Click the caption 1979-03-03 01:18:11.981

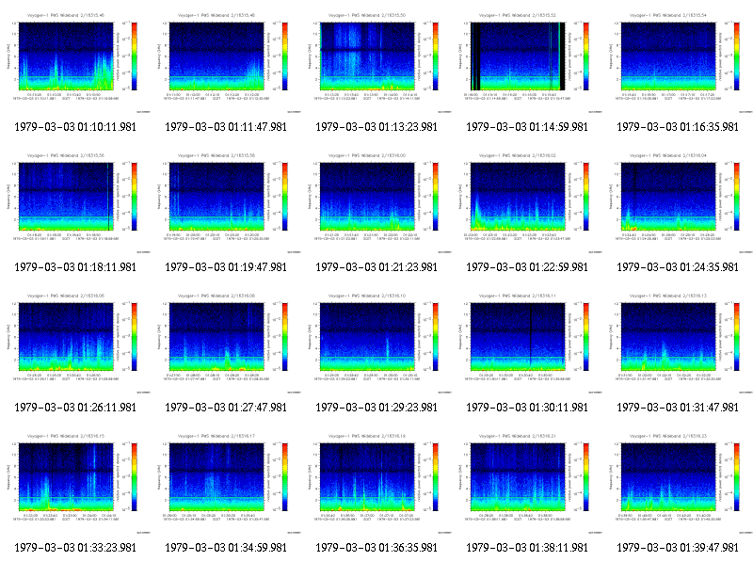coord(75,267)
